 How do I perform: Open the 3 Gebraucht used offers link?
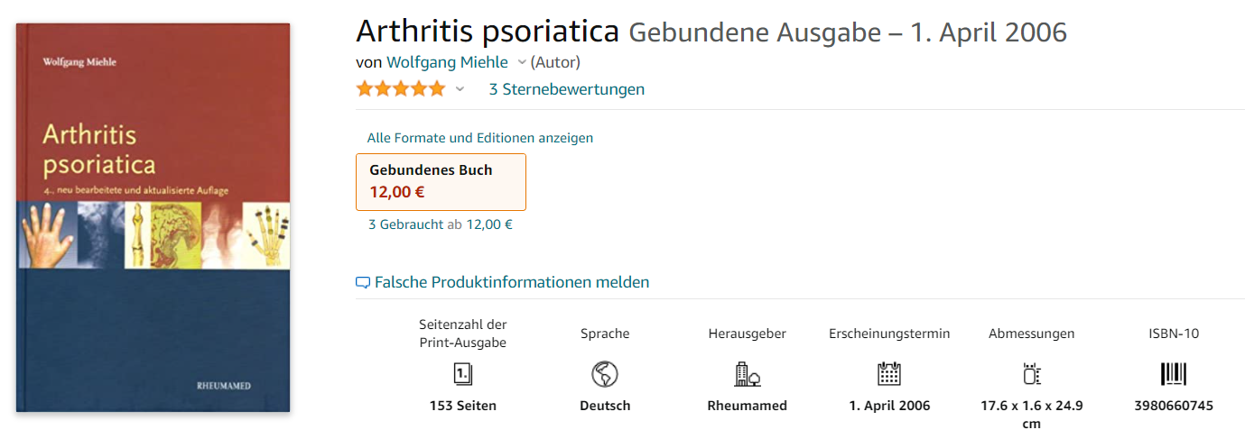pos(405,224)
